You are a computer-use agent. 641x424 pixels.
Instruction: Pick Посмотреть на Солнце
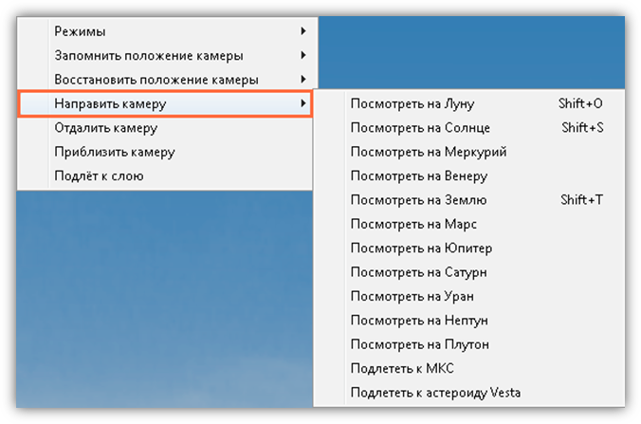click(418, 127)
